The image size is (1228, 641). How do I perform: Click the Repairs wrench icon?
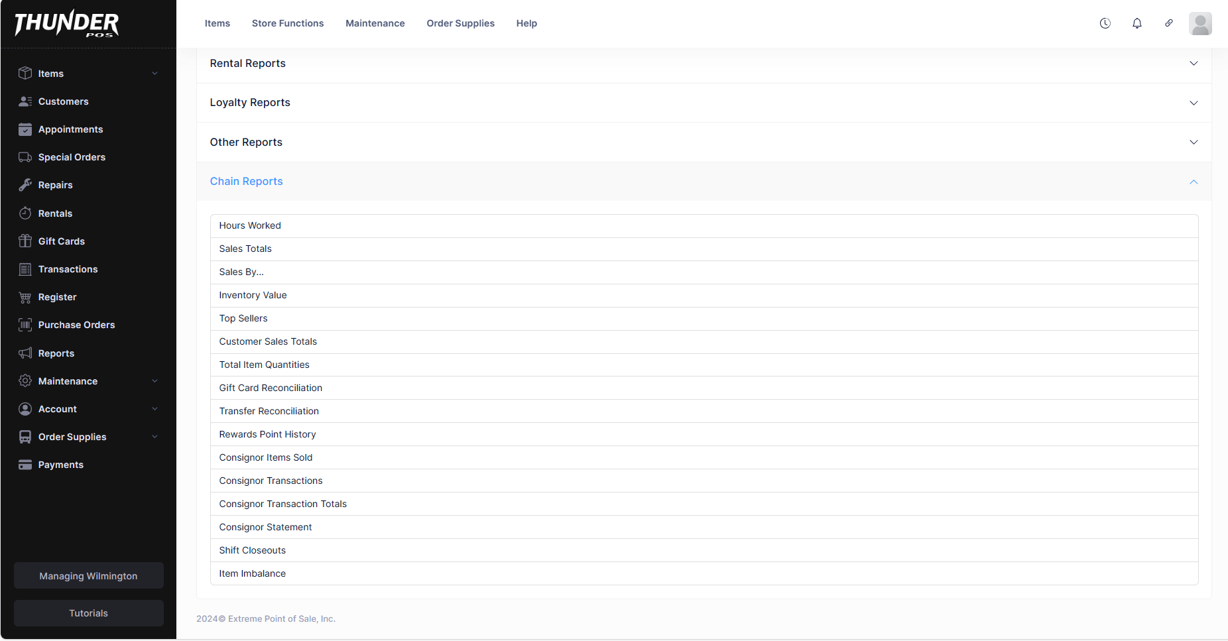25,185
